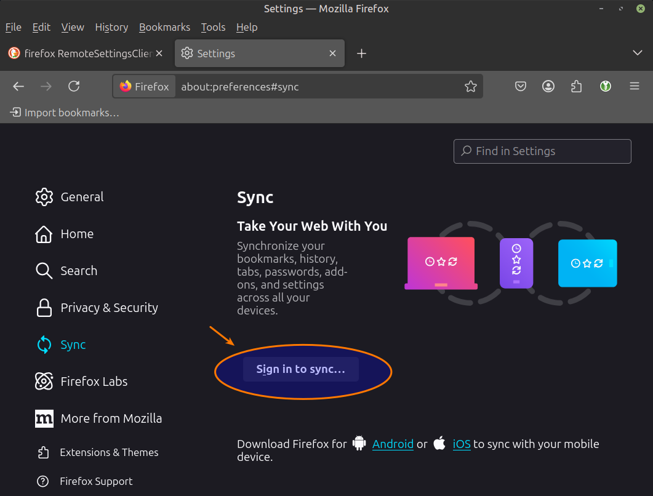
Task: Click the Android robot icon
Action: pos(359,443)
